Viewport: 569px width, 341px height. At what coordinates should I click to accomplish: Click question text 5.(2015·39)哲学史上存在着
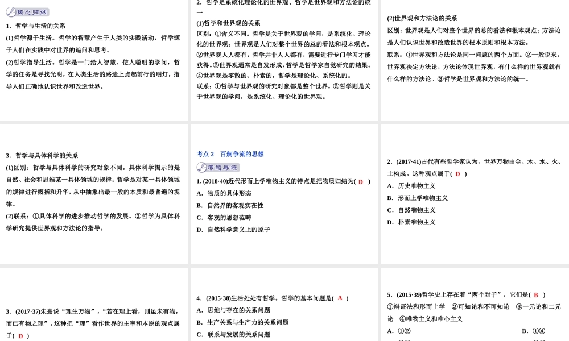(467, 294)
